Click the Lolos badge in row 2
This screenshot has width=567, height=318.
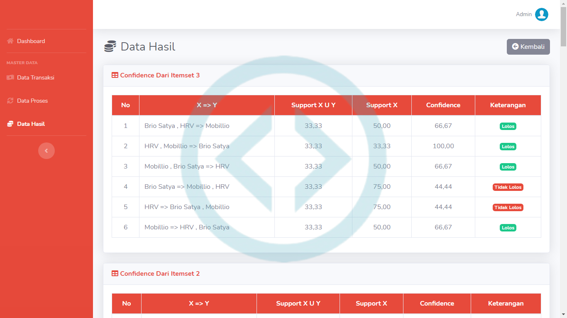click(508, 147)
